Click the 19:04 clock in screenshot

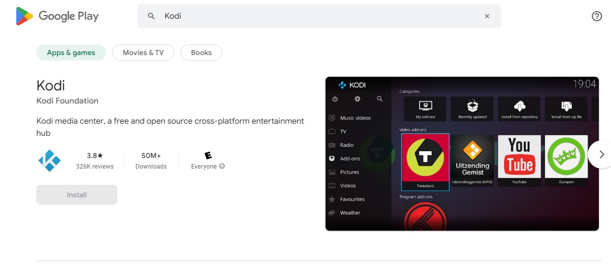[584, 84]
